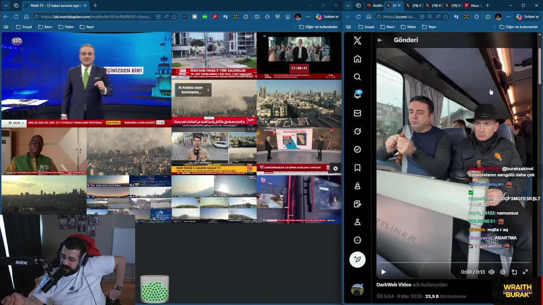The image size is (543, 305).
Task: Open translate icon in X window toolbar
Action: point(456,17)
